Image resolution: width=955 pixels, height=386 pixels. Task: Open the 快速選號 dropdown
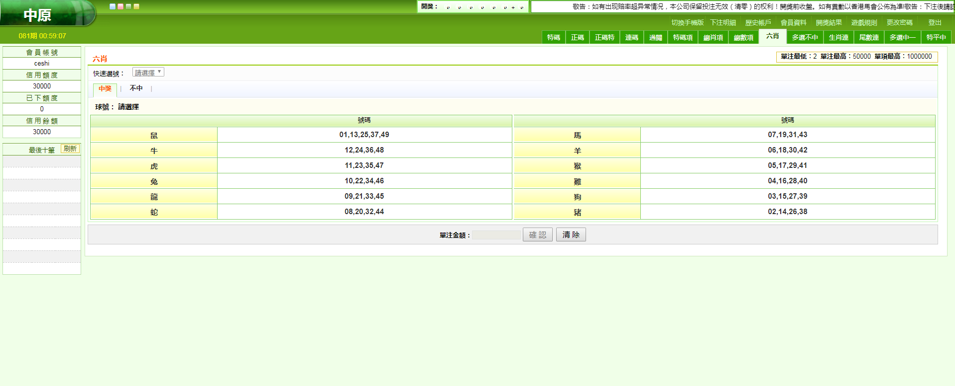tap(148, 73)
